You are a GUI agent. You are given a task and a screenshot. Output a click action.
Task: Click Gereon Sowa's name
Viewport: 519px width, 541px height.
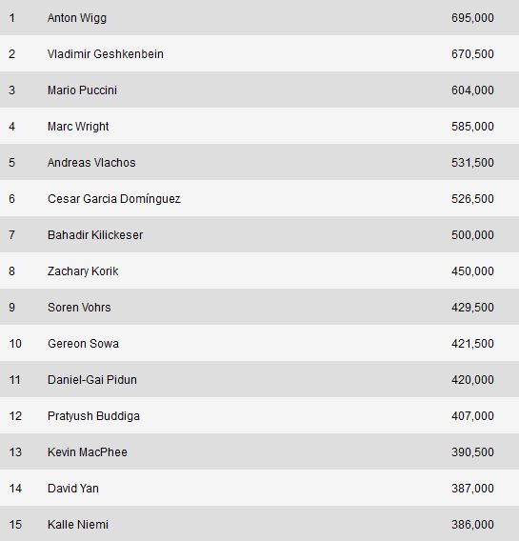pyautogui.click(x=83, y=344)
